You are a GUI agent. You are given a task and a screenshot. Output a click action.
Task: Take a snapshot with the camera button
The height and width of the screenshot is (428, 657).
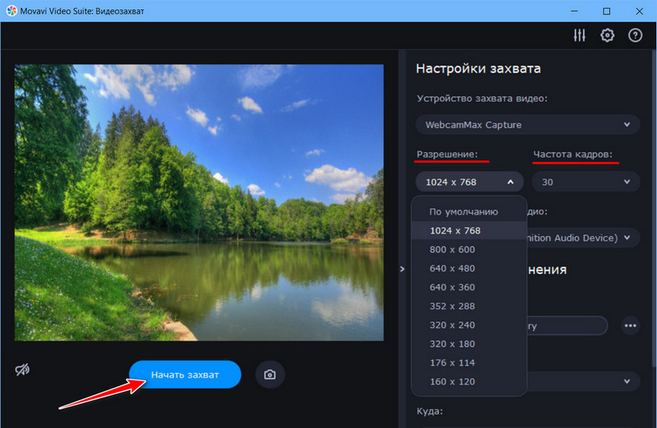(270, 375)
